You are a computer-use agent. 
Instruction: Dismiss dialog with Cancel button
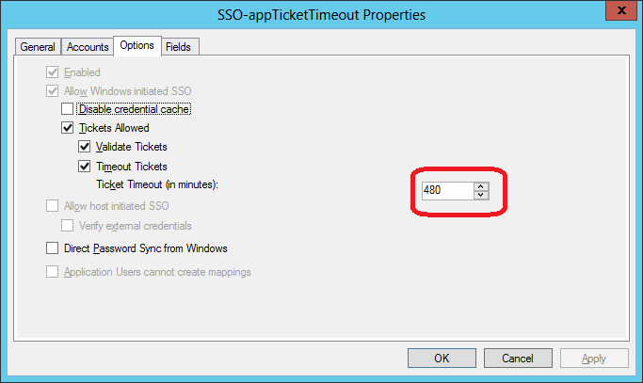pyautogui.click(x=518, y=358)
